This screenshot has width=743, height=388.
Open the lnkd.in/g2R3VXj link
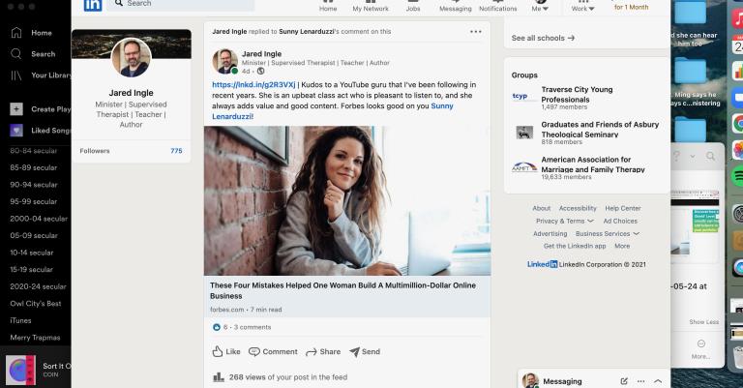click(x=253, y=85)
